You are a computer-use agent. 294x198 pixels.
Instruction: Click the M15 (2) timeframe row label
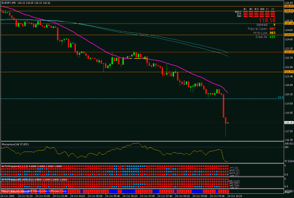click(234, 173)
